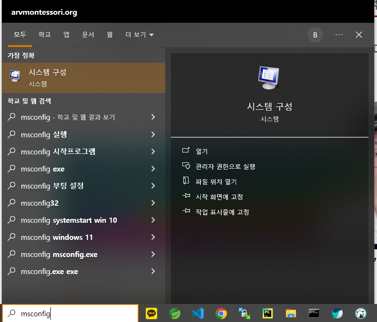Screen dimensions: 377x322
Task: Expand arrow for msconfig msconfig.exe
Action: tap(153, 254)
